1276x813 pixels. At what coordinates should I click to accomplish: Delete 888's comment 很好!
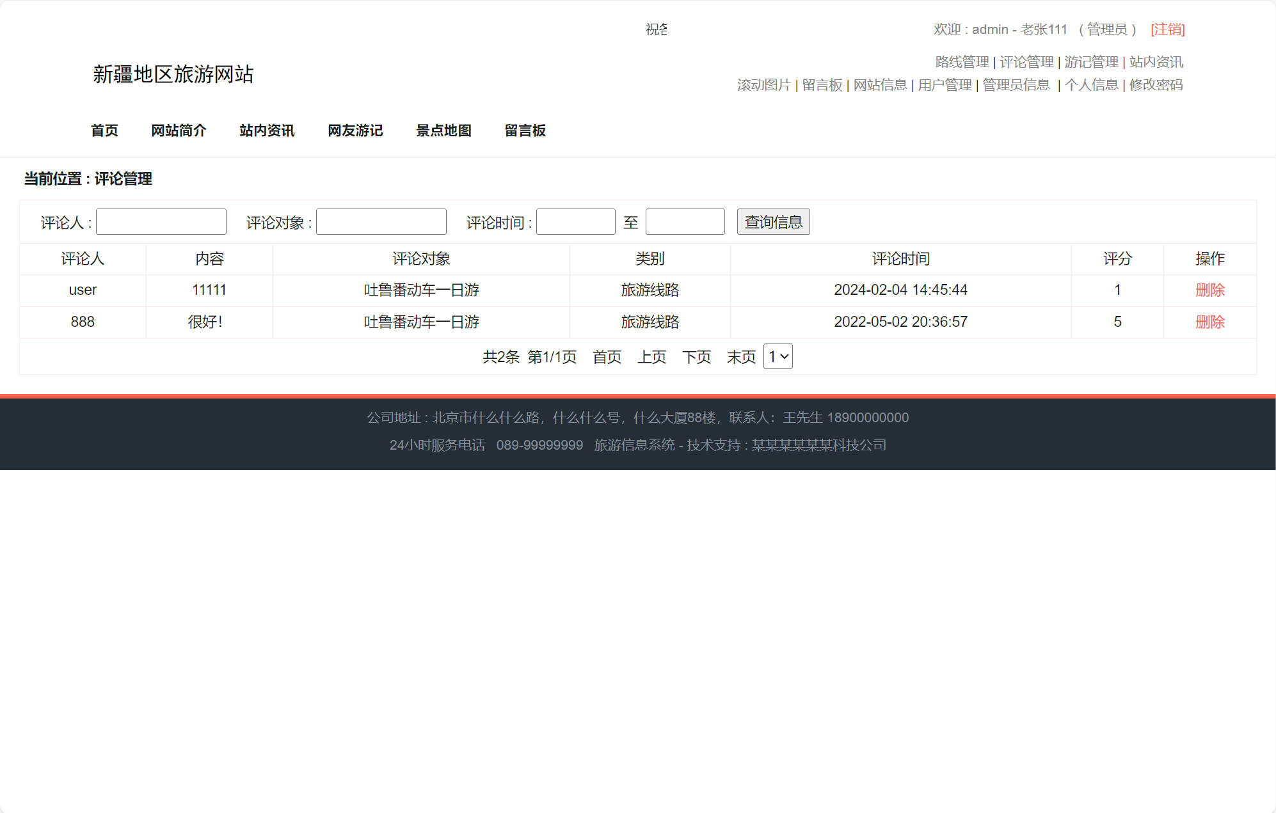click(1209, 322)
